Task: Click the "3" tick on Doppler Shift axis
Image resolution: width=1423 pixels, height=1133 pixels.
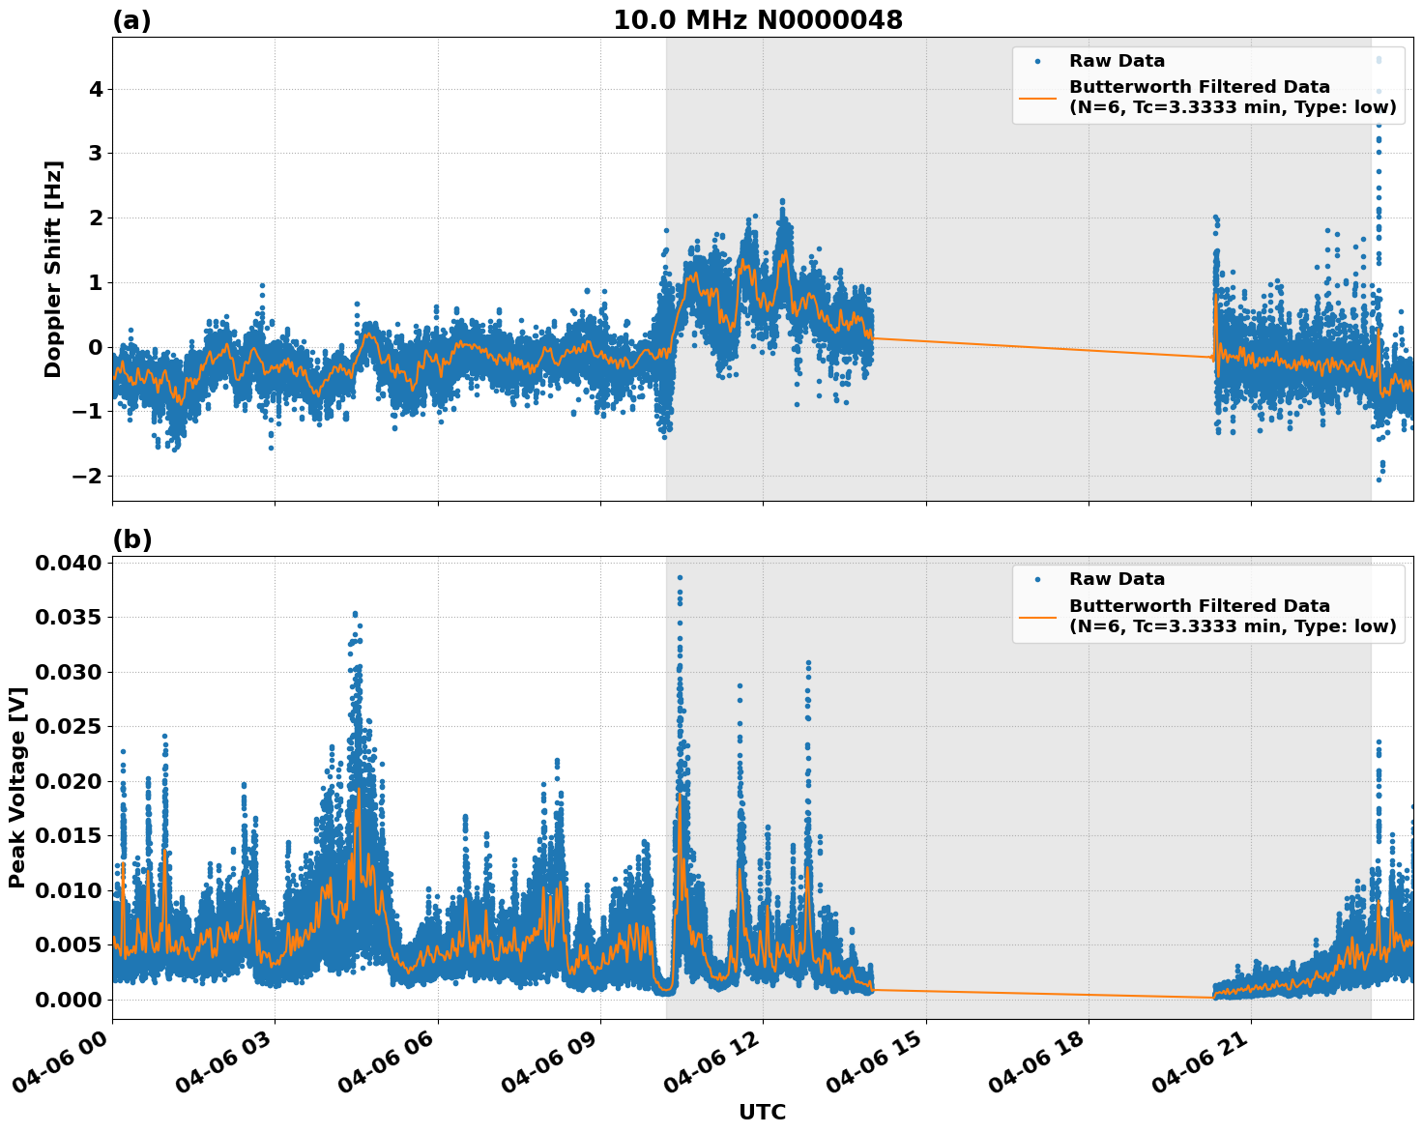Action: tap(96, 154)
